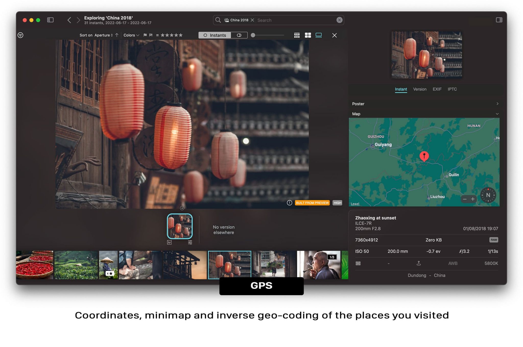Zoom in the map with plus
Viewport: 523px width, 347px height.
(473, 199)
